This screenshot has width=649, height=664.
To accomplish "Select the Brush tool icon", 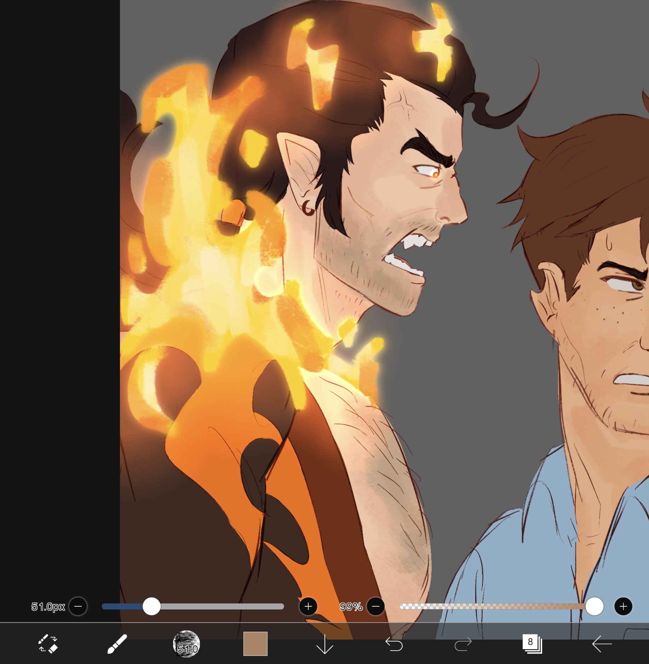I will (x=117, y=643).
